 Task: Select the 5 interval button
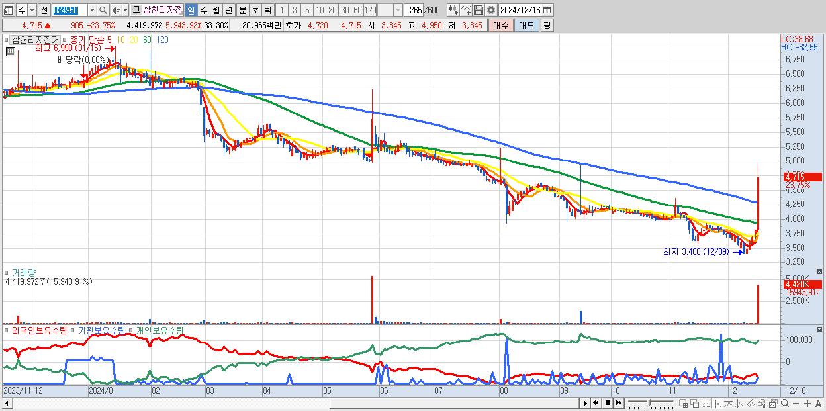[307, 10]
